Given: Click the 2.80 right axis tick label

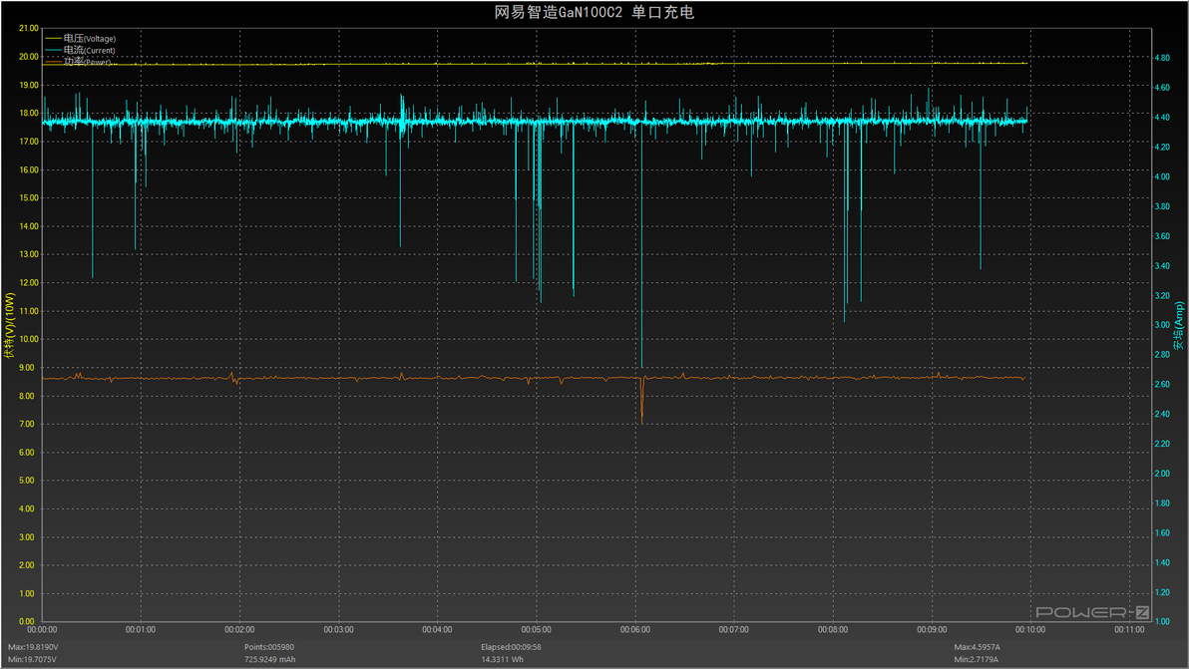Looking at the screenshot, I should pyautogui.click(x=1162, y=355).
